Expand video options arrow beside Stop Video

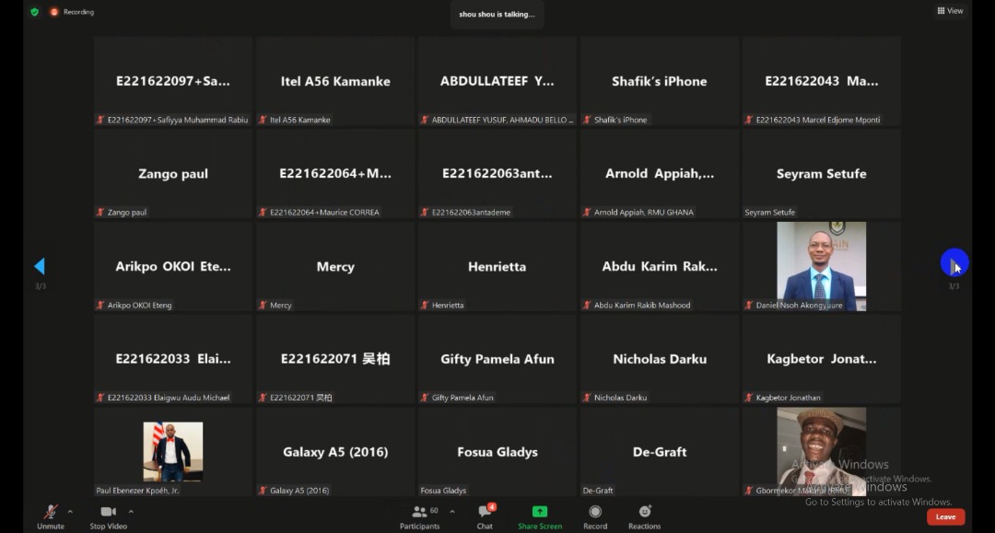131,511
